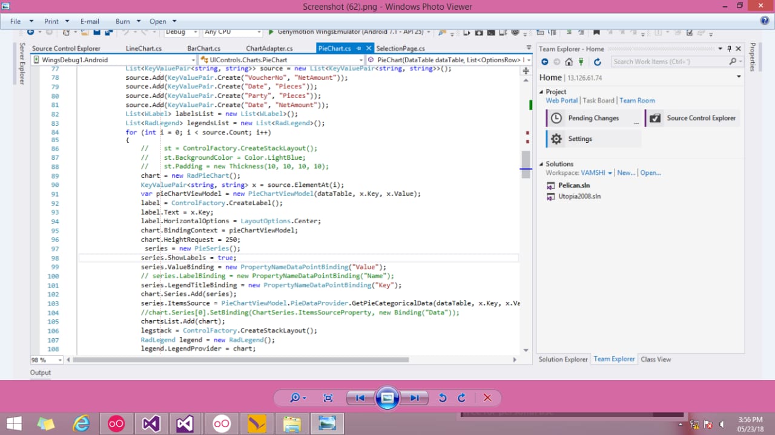Play slide show with center round button
This screenshot has height=435, width=775.
click(387, 397)
